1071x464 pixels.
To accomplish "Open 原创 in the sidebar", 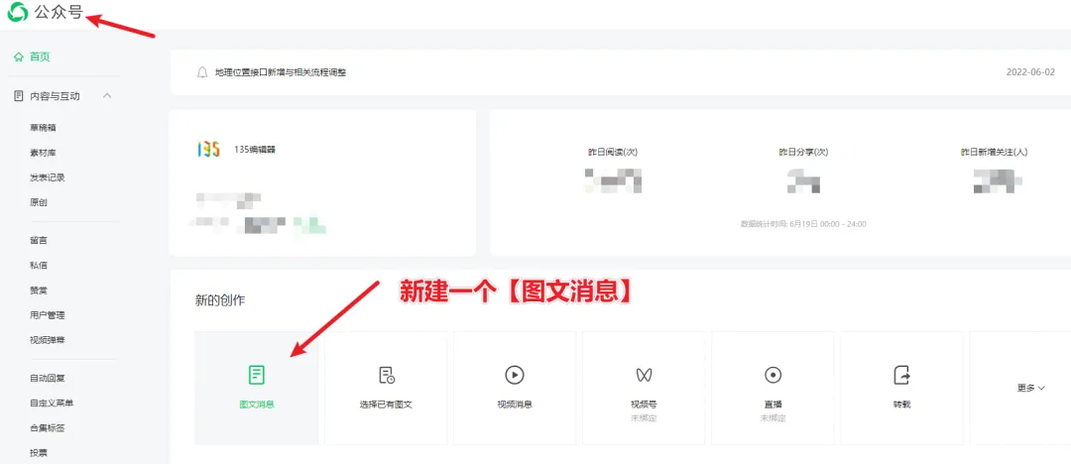I will tap(39, 203).
